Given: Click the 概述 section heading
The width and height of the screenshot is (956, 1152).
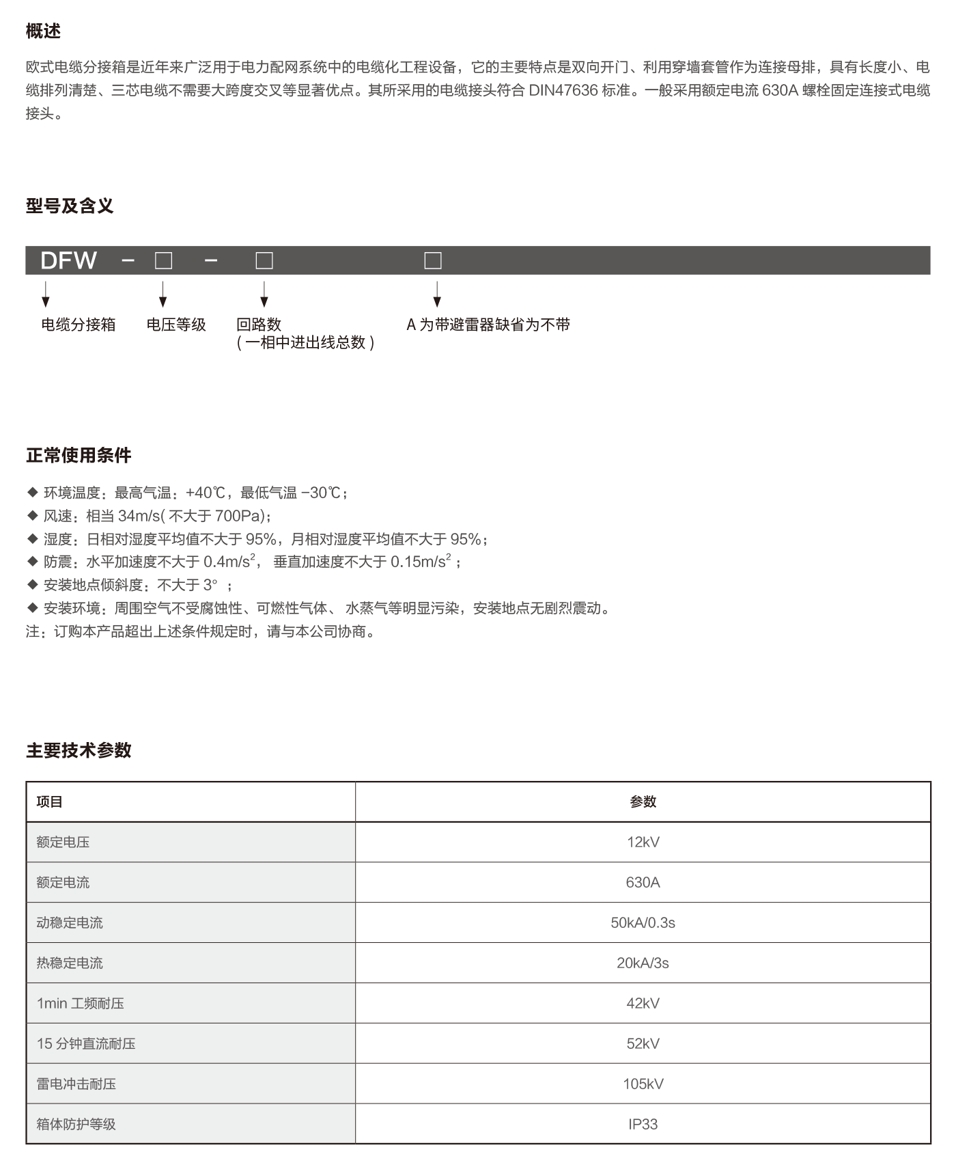Looking at the screenshot, I should 43,31.
